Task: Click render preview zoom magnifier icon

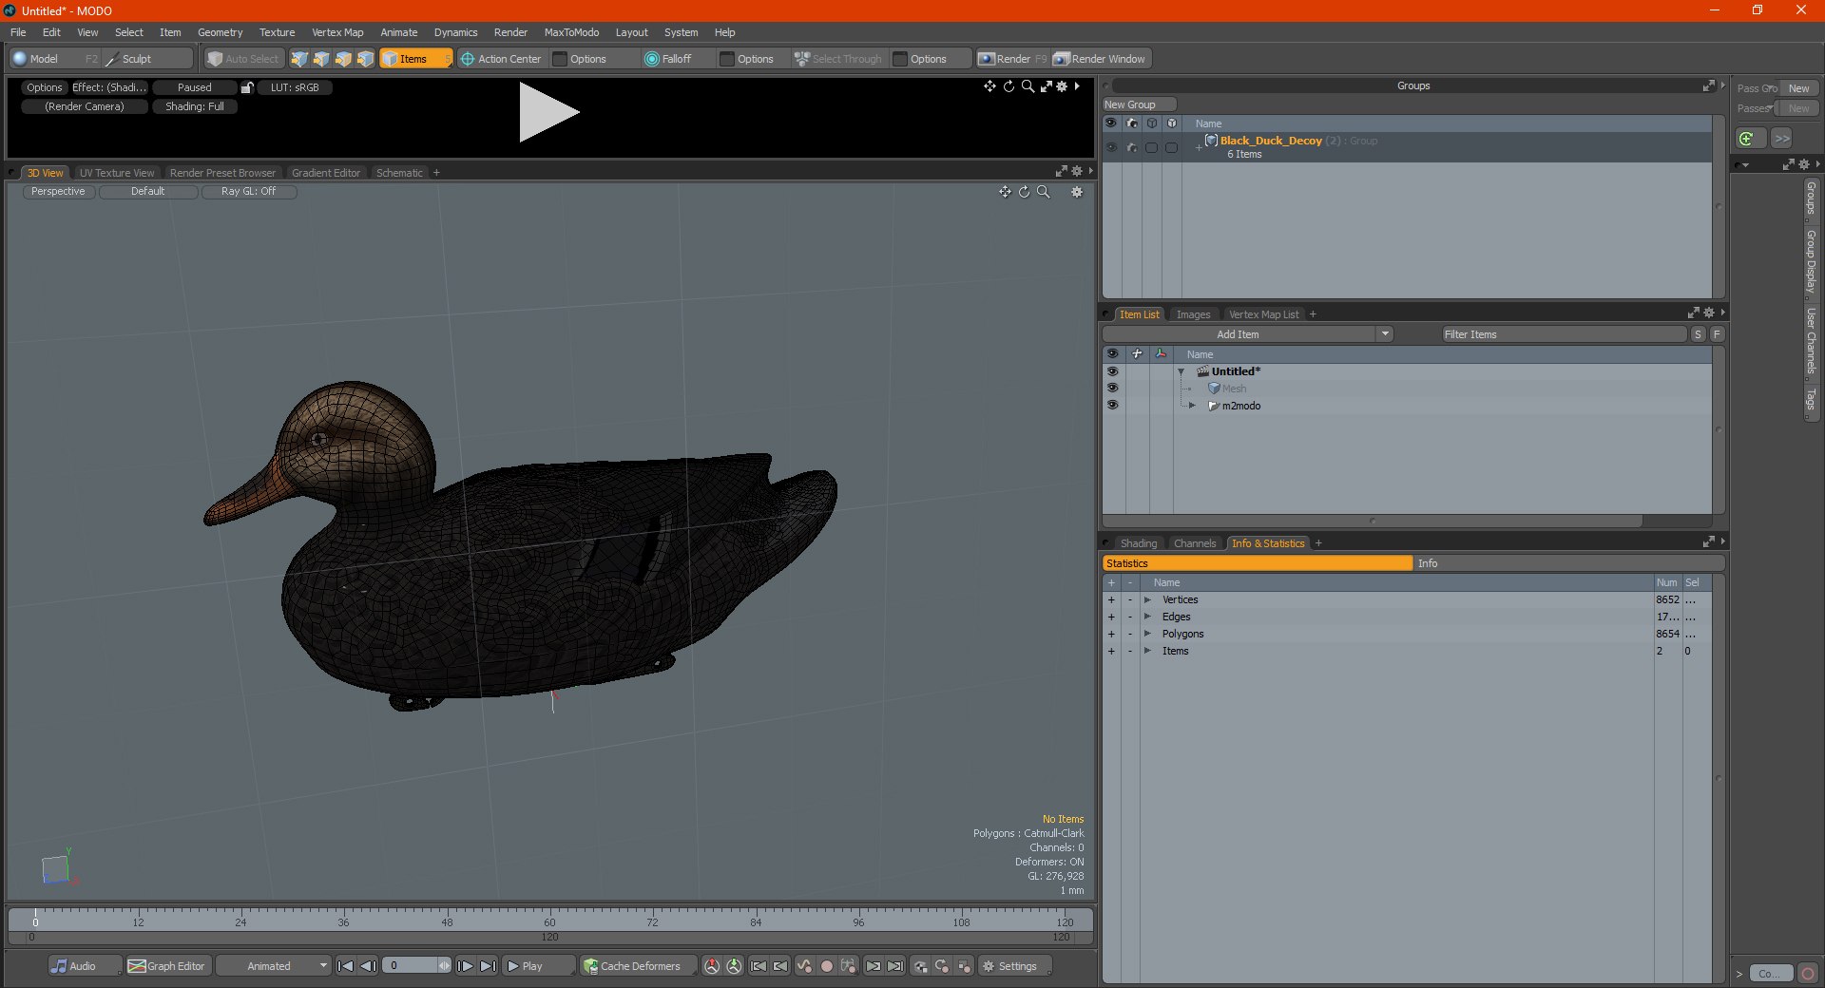Action: point(1028,86)
